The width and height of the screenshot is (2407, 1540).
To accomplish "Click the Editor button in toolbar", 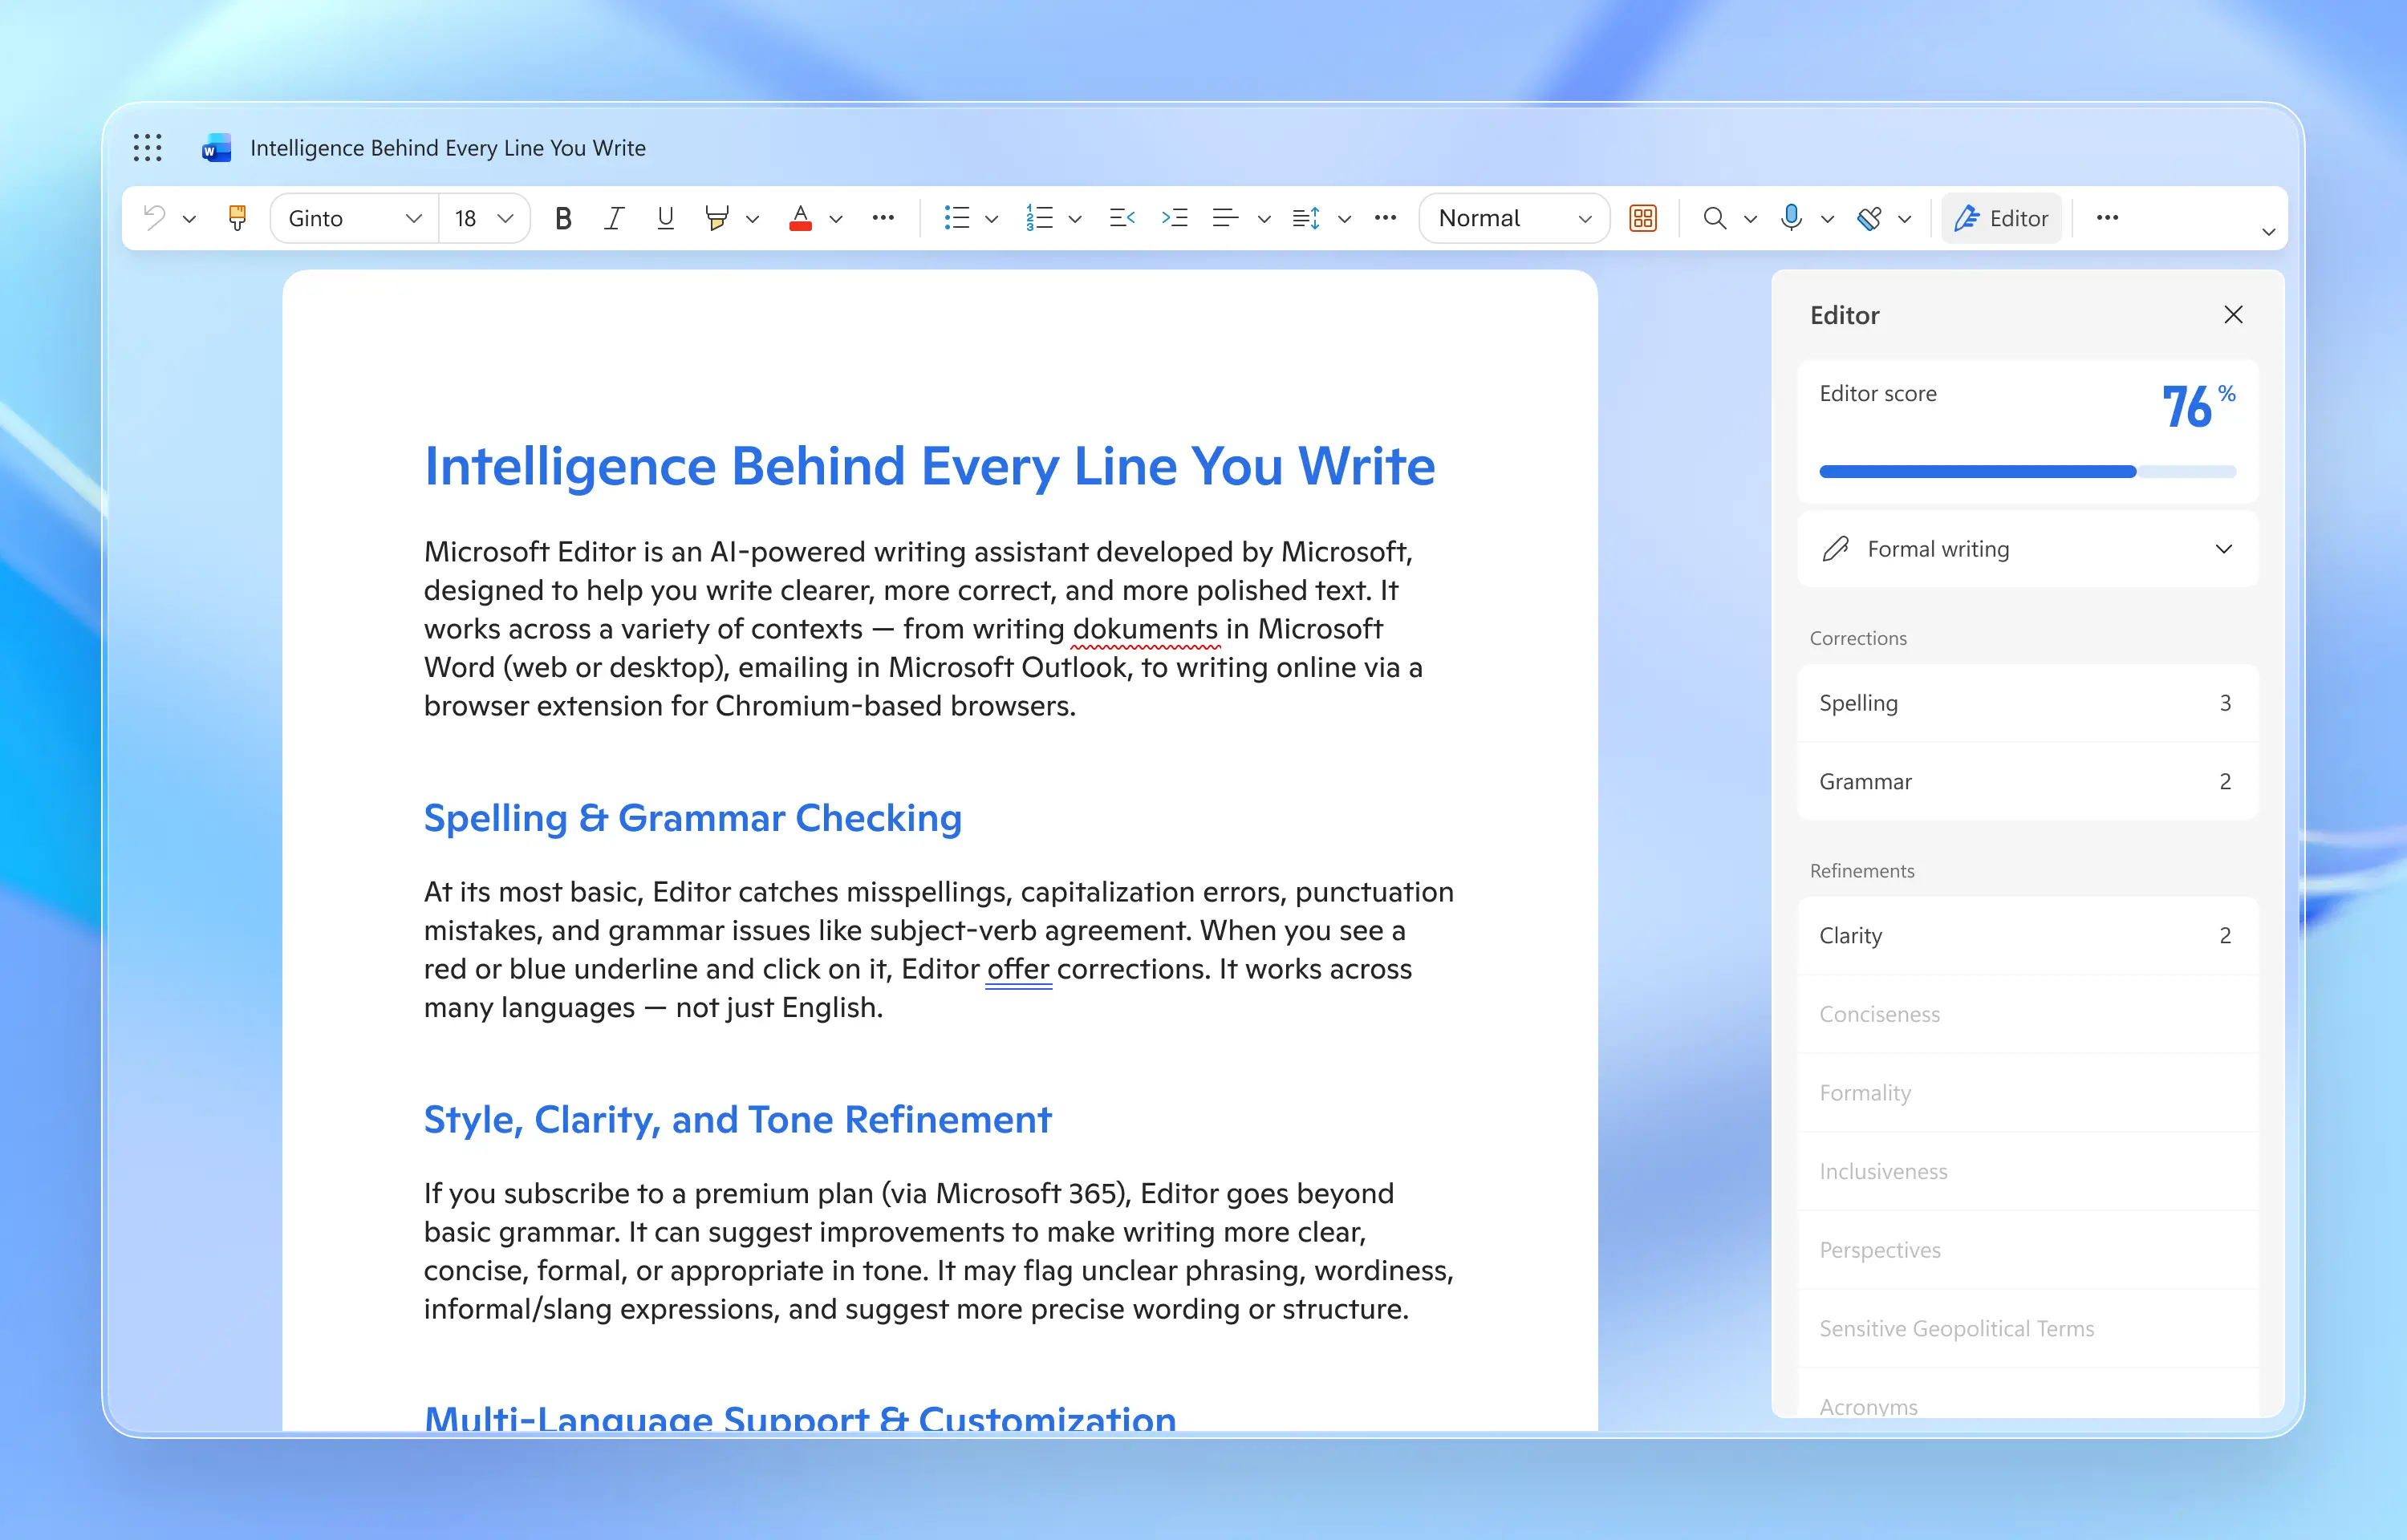I will 2001,218.
